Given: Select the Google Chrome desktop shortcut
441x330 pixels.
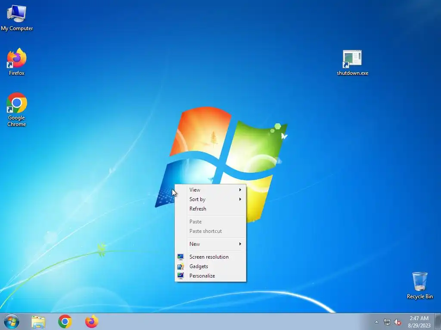Looking at the screenshot, I should (x=17, y=110).
